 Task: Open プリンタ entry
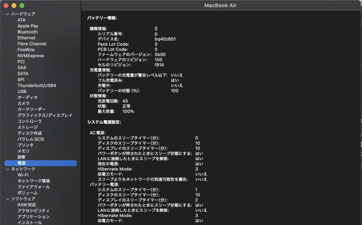tap(25, 145)
